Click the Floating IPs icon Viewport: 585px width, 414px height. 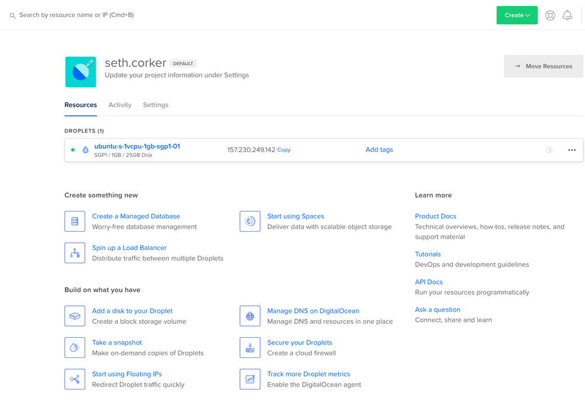(x=74, y=379)
